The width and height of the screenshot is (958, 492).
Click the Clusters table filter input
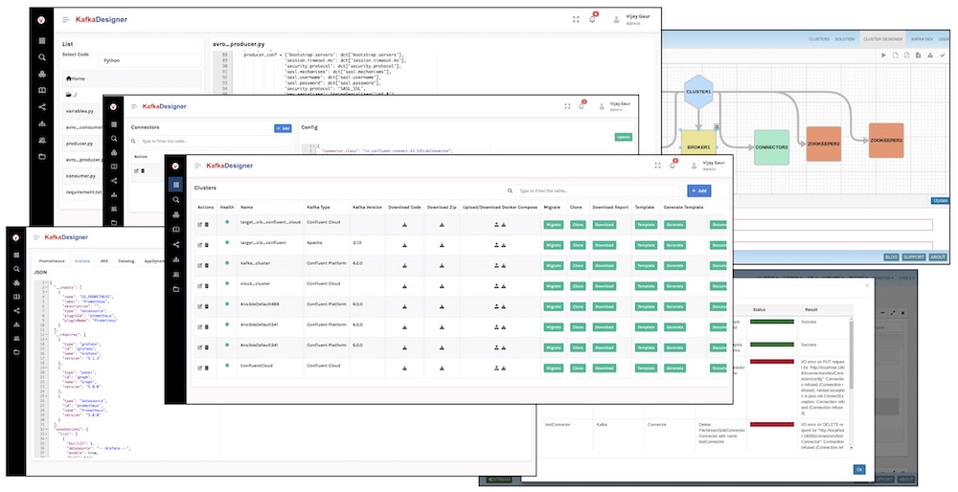click(x=597, y=190)
